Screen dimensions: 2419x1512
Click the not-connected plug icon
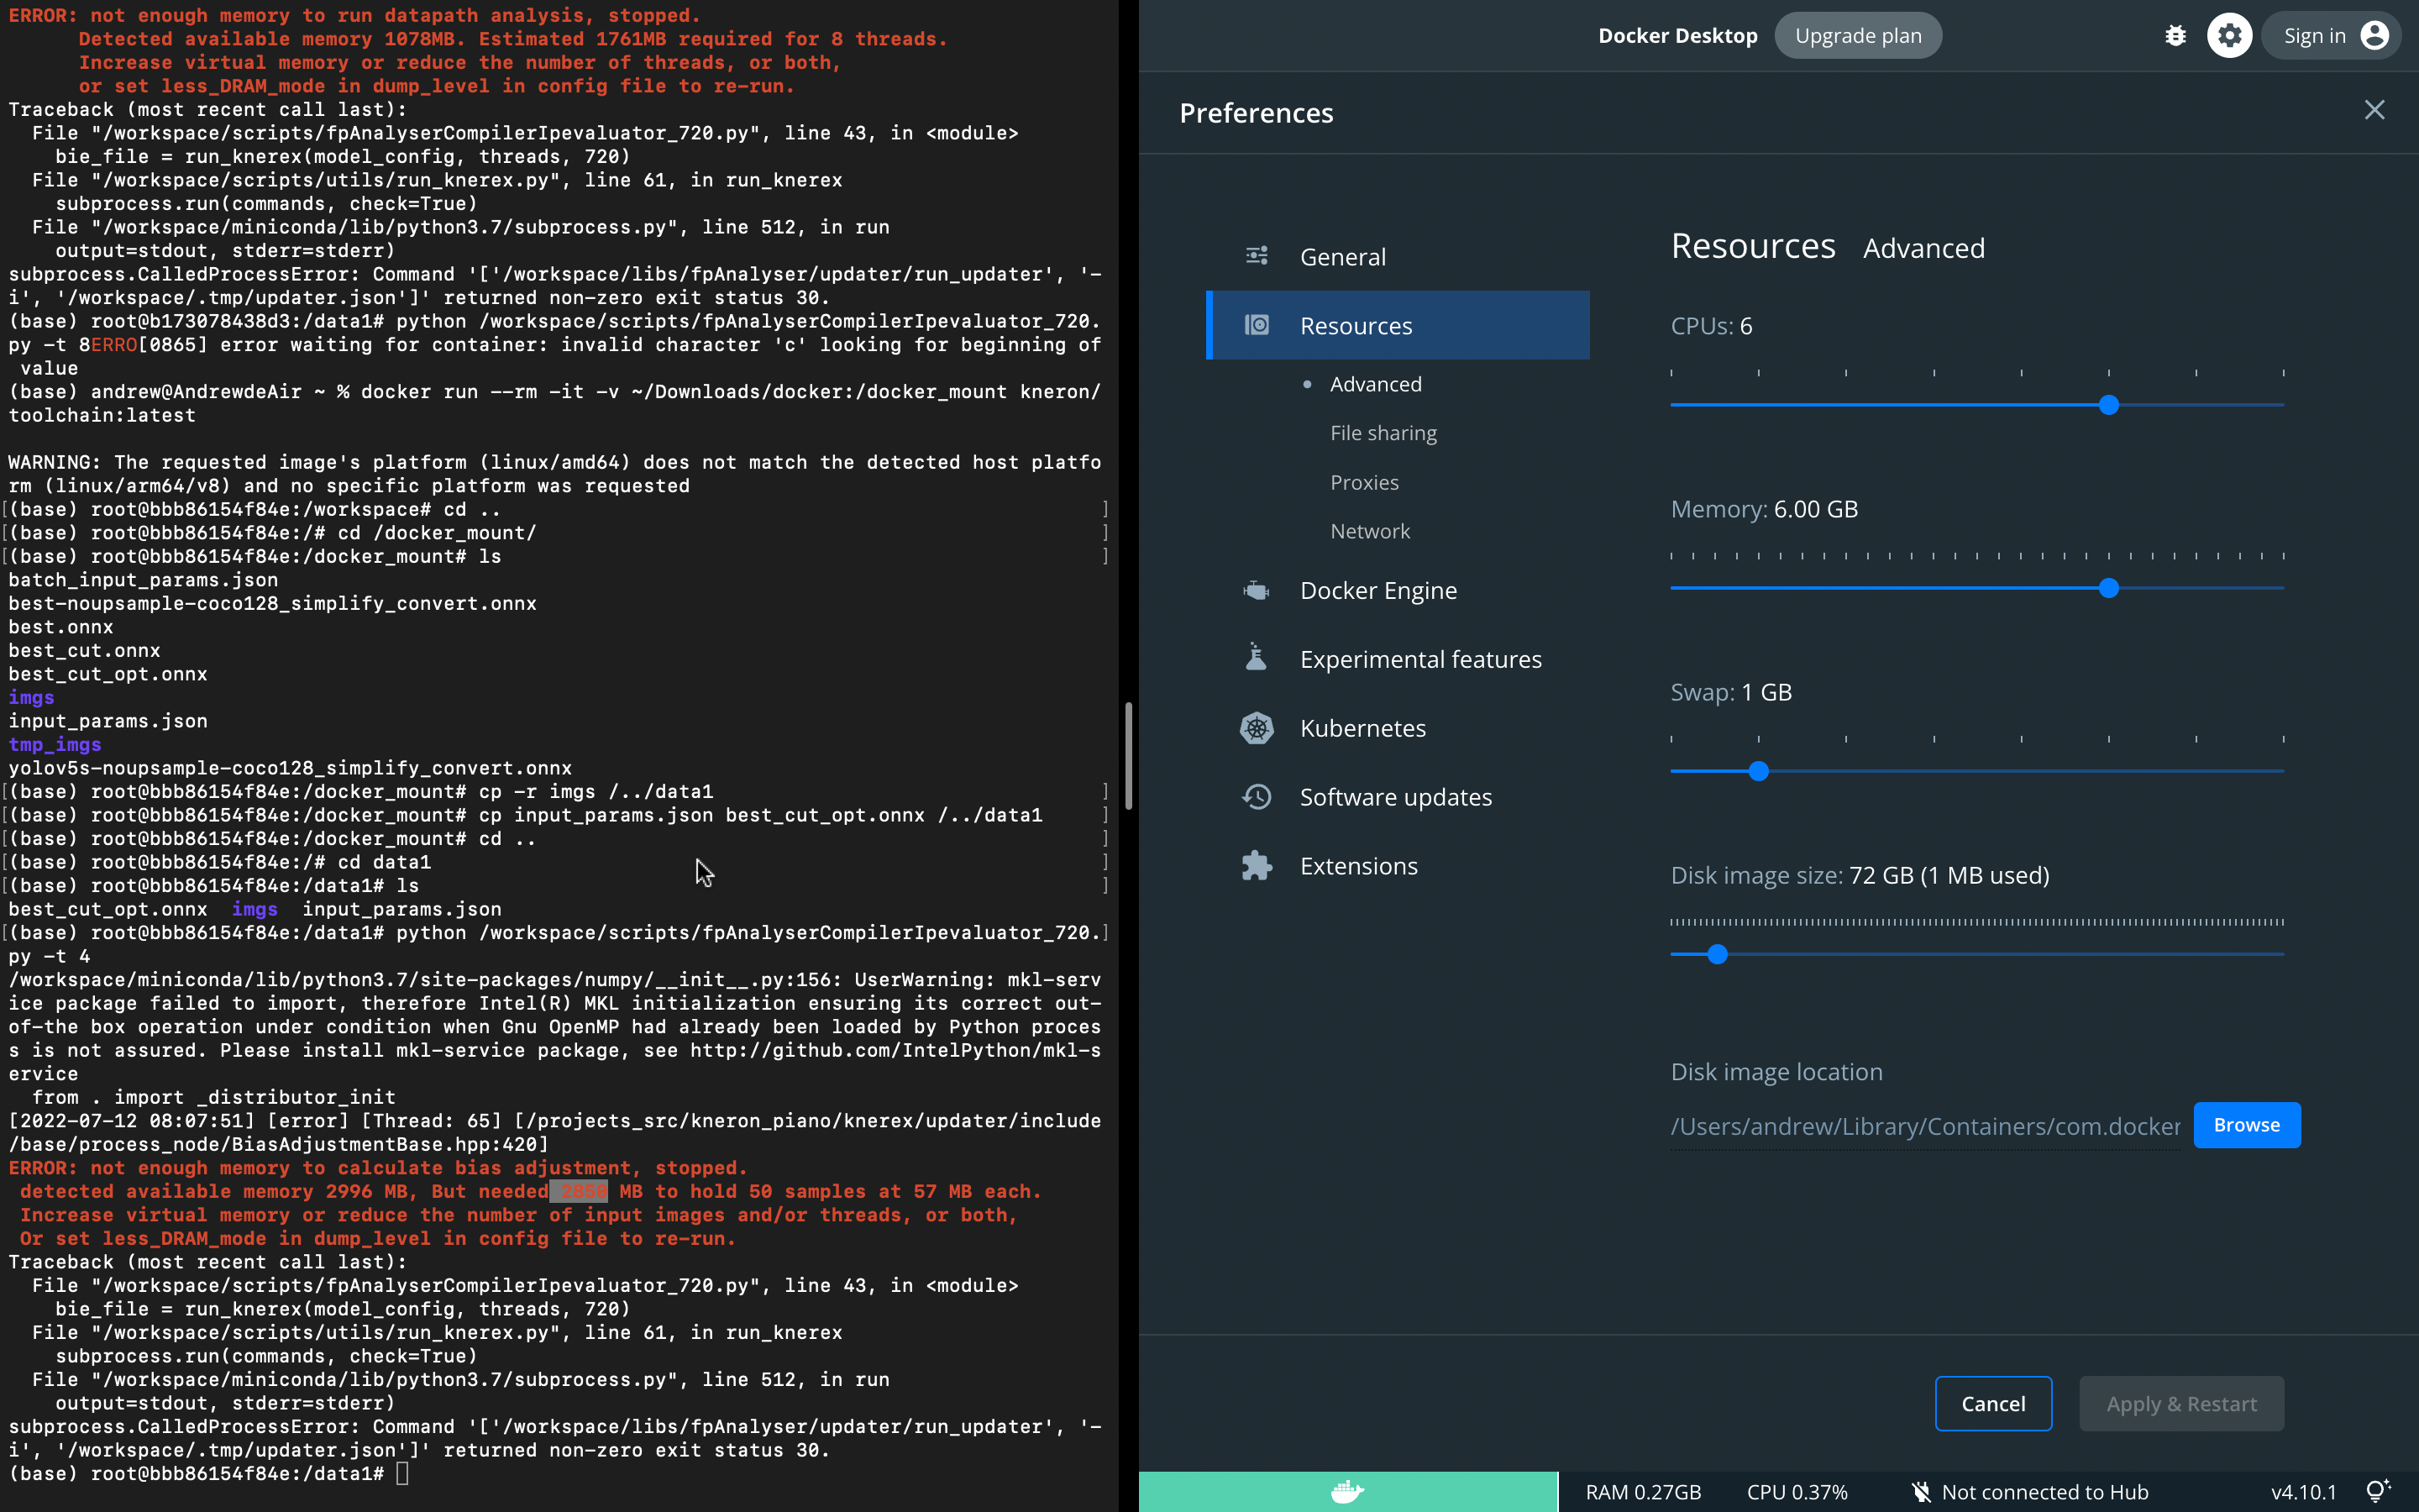click(x=1920, y=1492)
